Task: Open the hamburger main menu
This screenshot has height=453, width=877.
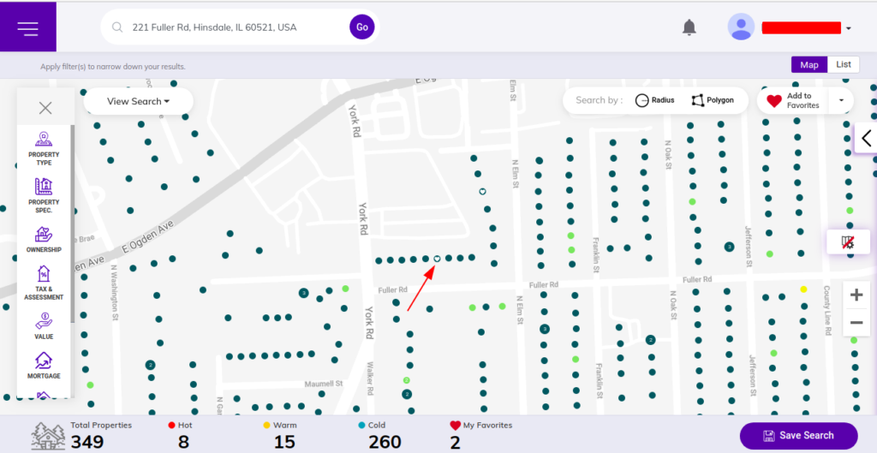Action: [x=28, y=28]
